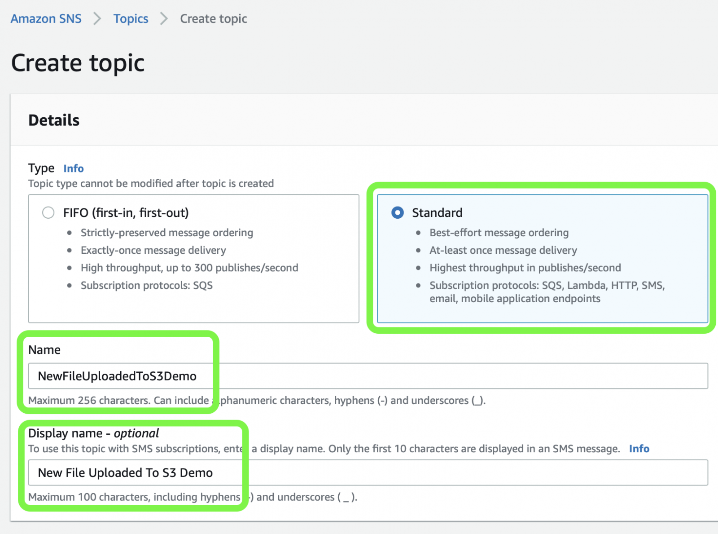Click the Name input field

click(x=368, y=376)
